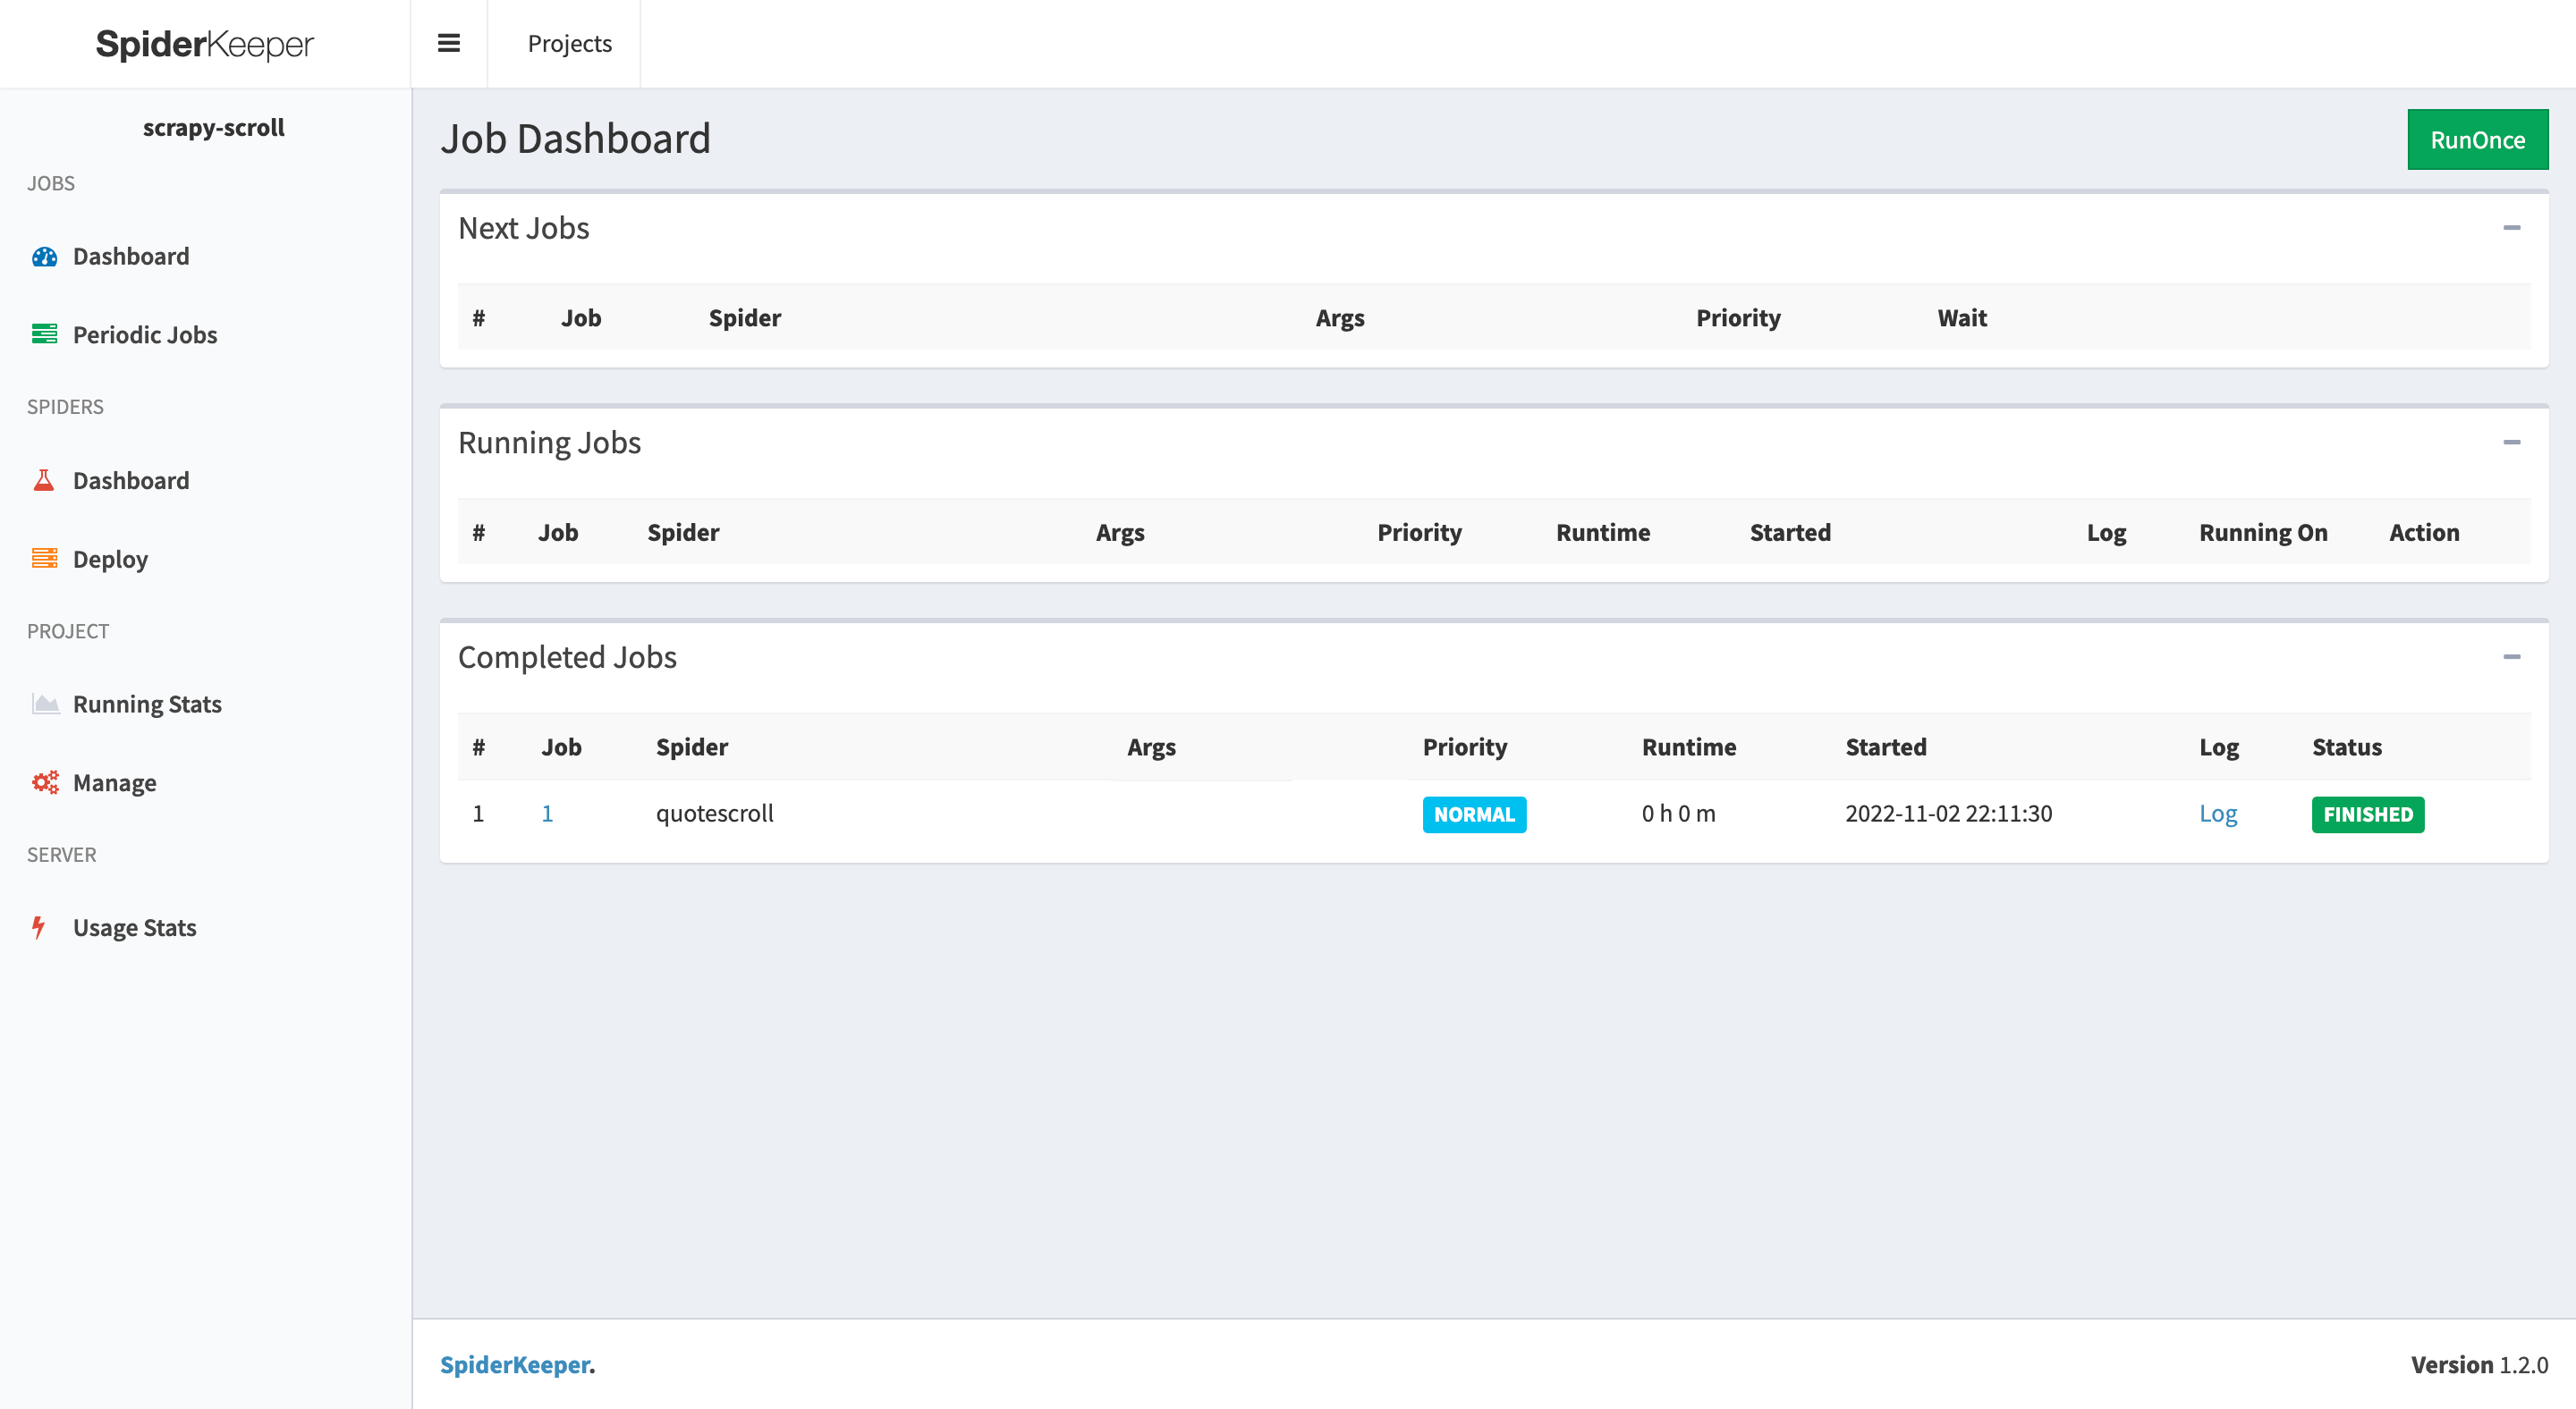Click the scrapy-scroll project name
The image size is (2576, 1409).
click(213, 128)
